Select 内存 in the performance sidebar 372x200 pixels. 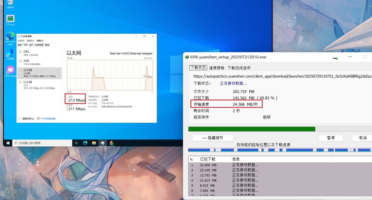coord(39,62)
